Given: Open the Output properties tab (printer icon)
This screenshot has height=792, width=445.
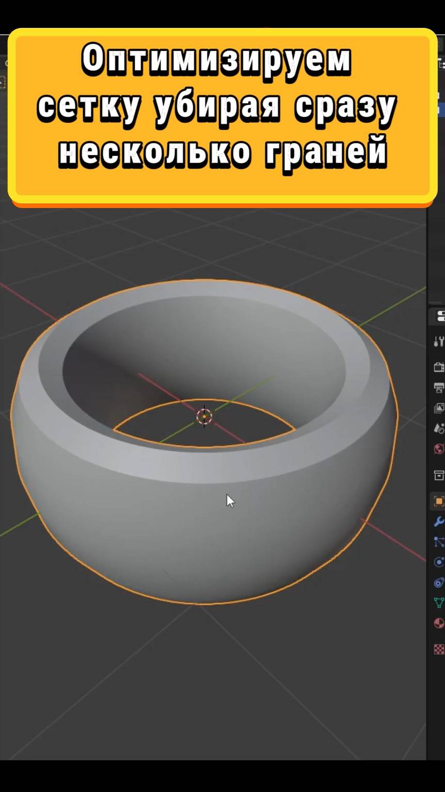Looking at the screenshot, I should click(x=439, y=388).
